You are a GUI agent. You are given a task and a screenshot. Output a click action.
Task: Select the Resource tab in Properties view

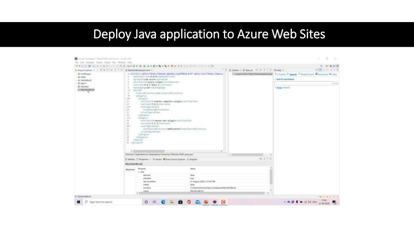pos(130,170)
